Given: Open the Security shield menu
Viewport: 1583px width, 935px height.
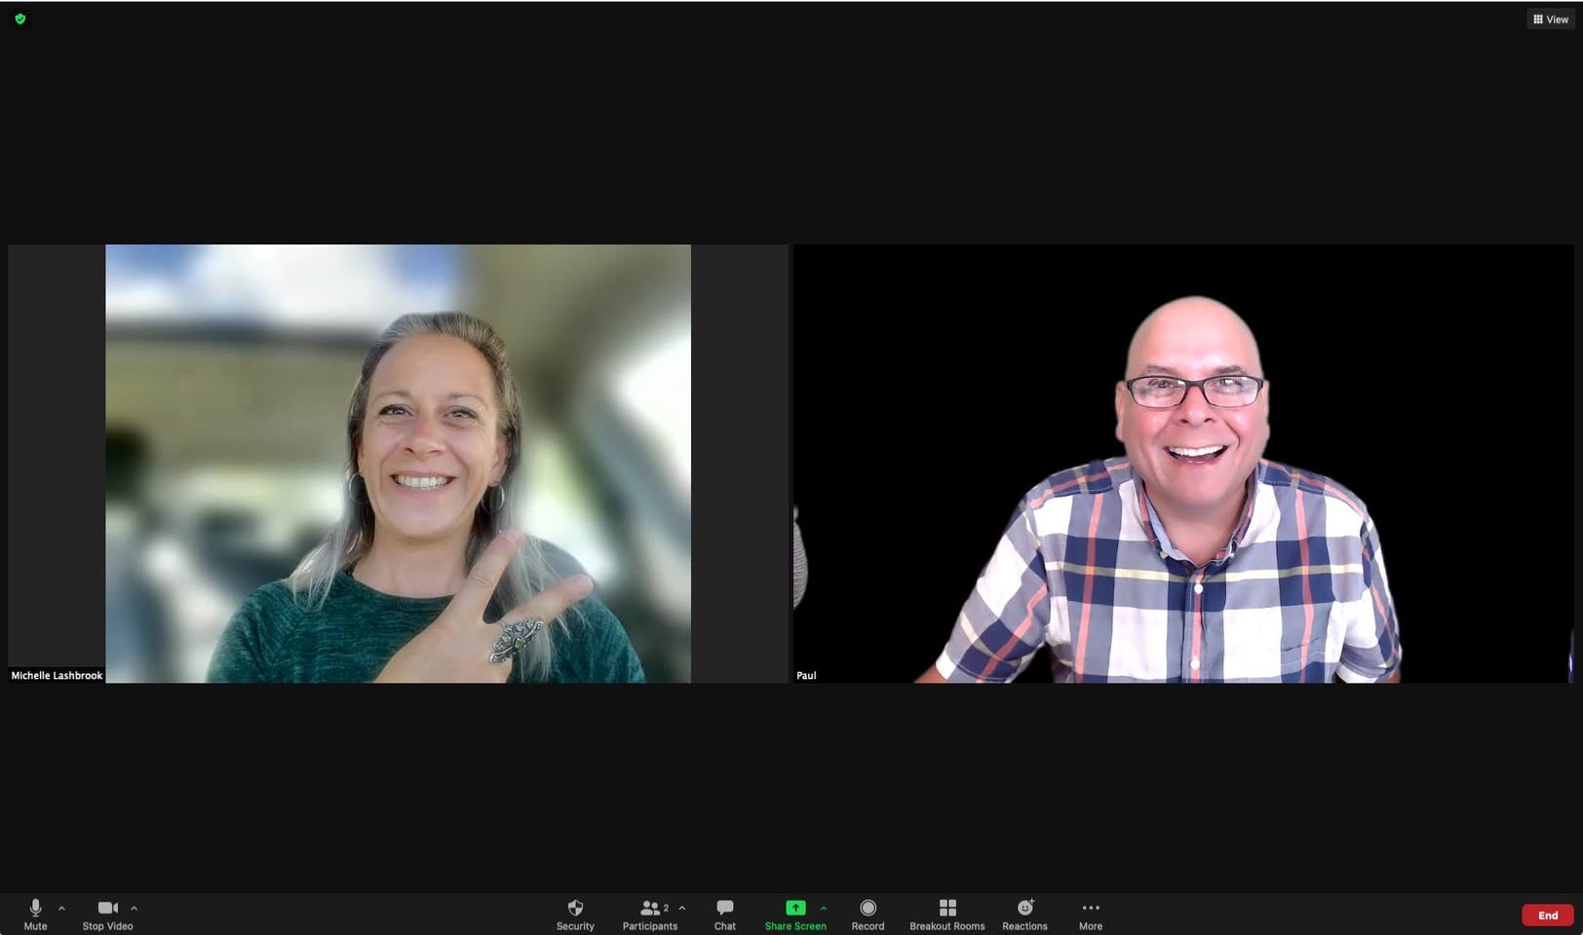Looking at the screenshot, I should pos(575,915).
